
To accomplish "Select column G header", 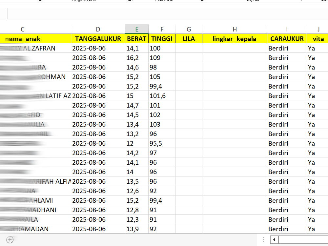I will pyautogui.click(x=189, y=29).
